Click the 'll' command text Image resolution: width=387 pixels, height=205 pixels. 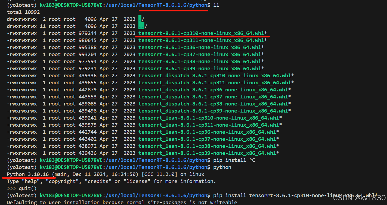pyautogui.click(x=216, y=5)
